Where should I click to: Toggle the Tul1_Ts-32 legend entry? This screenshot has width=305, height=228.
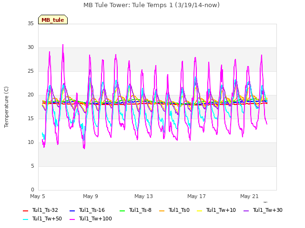pos(41,210)
